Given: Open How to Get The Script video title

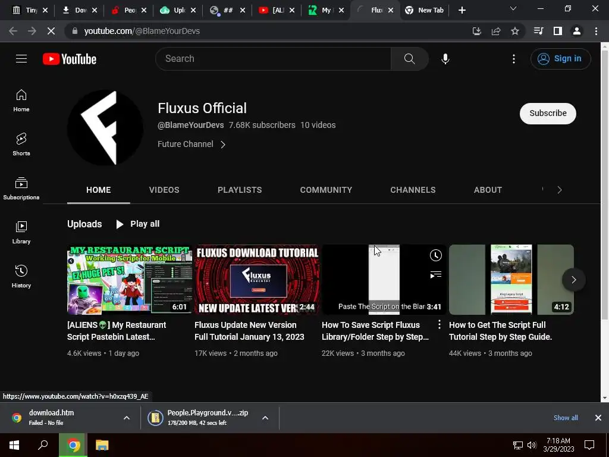Looking at the screenshot, I should [500, 331].
